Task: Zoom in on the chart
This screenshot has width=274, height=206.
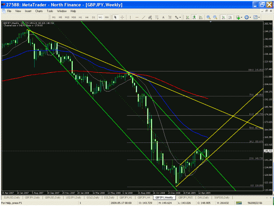Action: (208, 17)
